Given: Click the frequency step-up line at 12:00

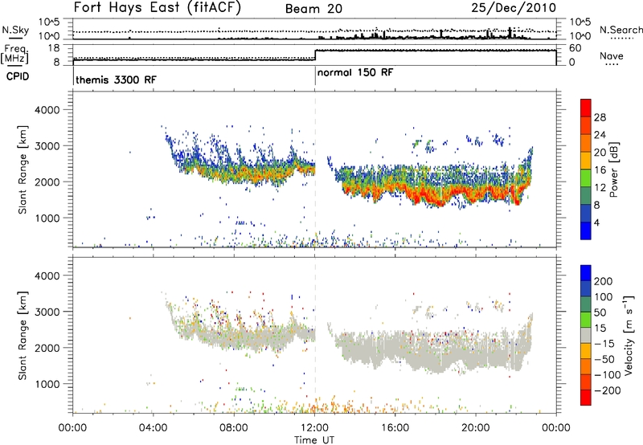Looking at the screenshot, I should pyautogui.click(x=315, y=55).
